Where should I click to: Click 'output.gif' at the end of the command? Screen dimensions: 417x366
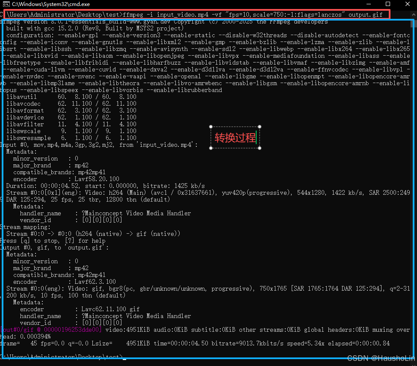(365, 15)
